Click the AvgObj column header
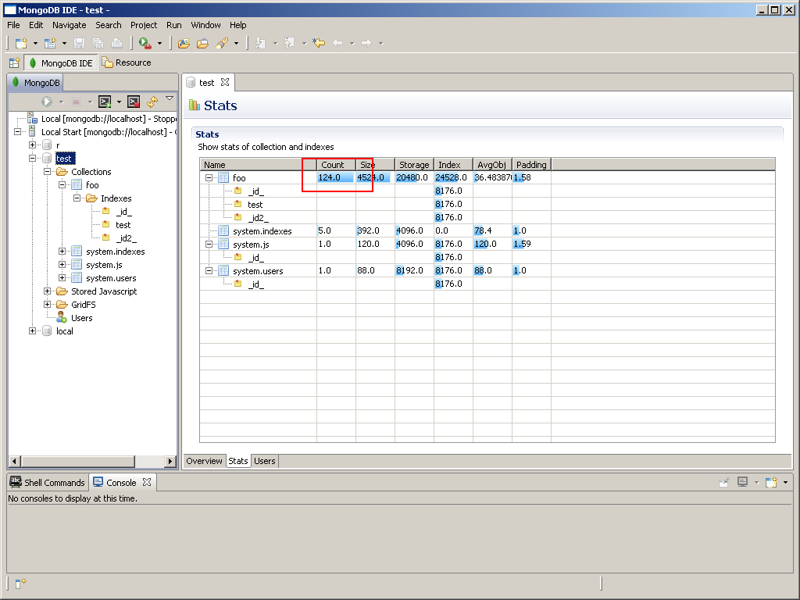The width and height of the screenshot is (800, 600). point(492,164)
